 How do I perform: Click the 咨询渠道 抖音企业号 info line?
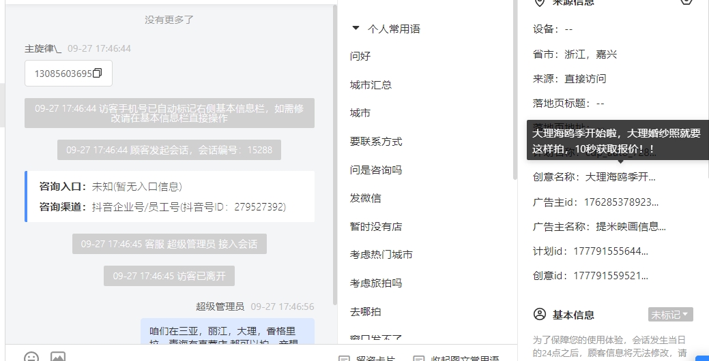point(163,206)
